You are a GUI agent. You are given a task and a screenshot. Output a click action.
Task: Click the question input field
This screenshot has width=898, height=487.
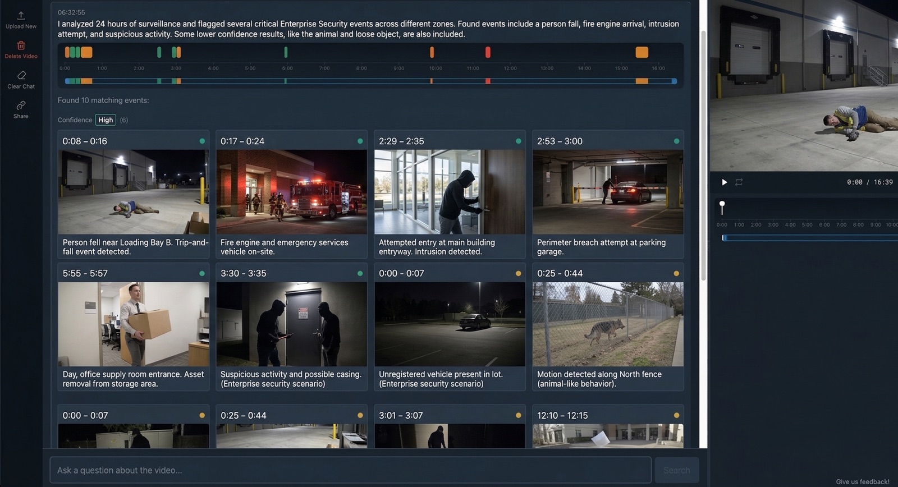tap(350, 470)
